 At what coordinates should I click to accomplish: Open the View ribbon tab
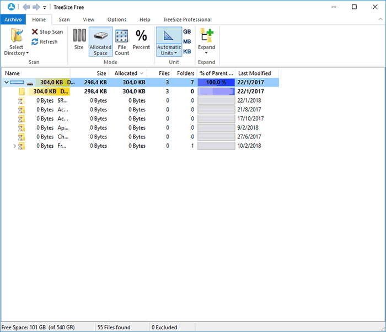pyautogui.click(x=88, y=19)
